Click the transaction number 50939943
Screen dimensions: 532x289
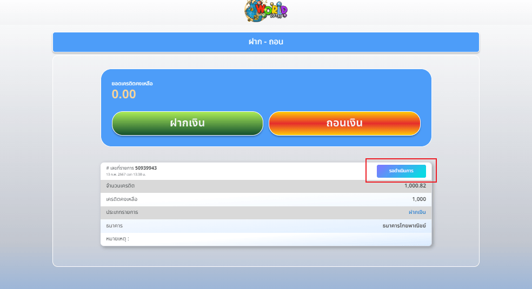click(x=146, y=168)
